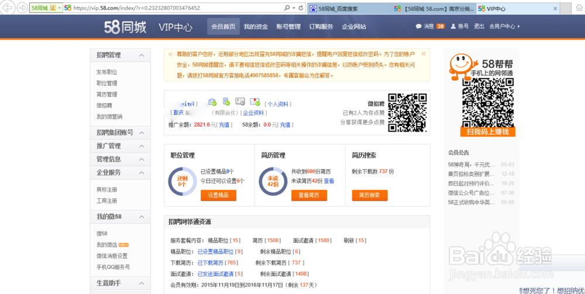Viewport: 585px width, 294px height.
Task: Open the 企业资料 link
Action: pos(253,113)
